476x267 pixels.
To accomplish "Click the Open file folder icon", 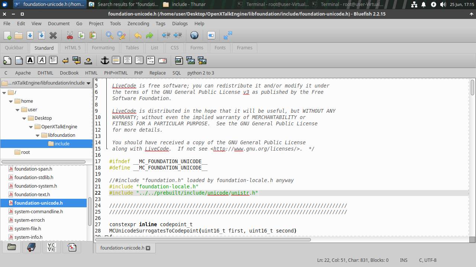I will pyautogui.click(x=19, y=35).
